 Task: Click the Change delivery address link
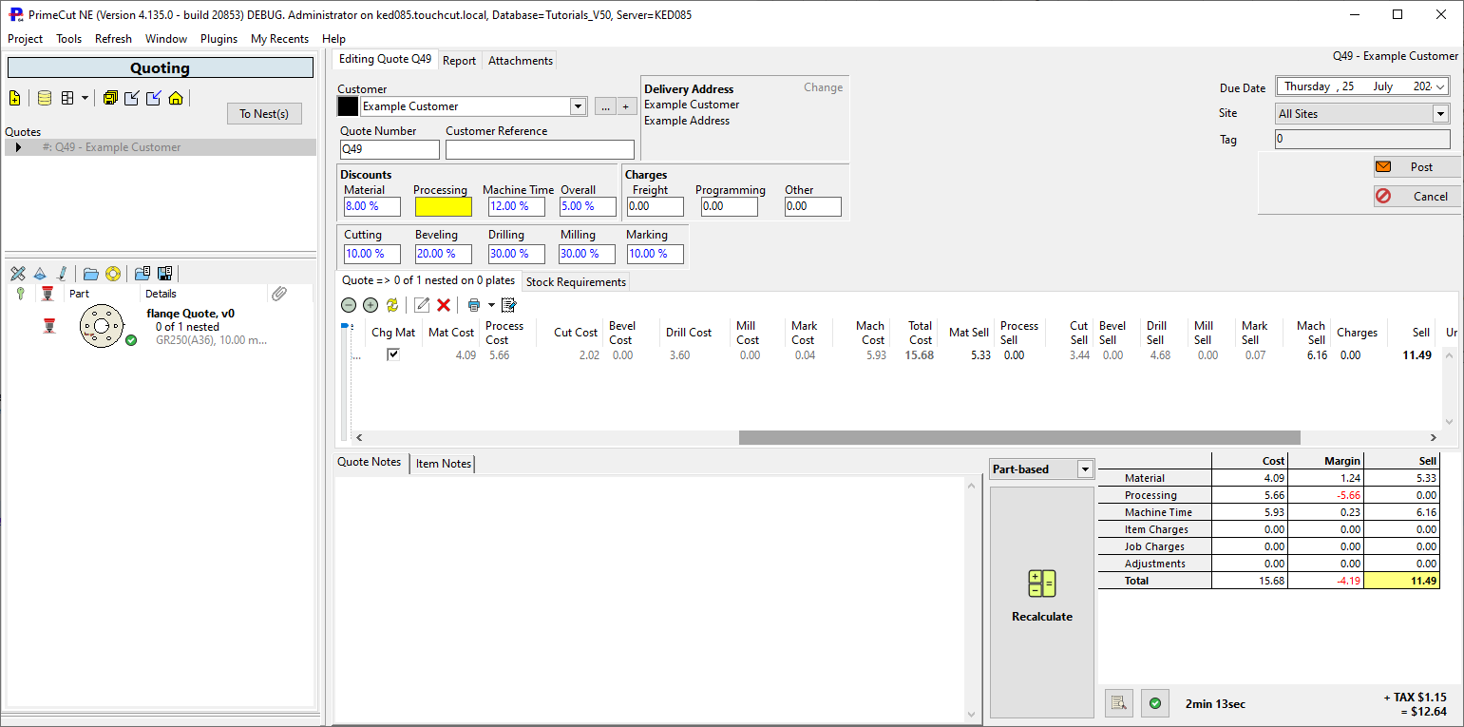823,87
